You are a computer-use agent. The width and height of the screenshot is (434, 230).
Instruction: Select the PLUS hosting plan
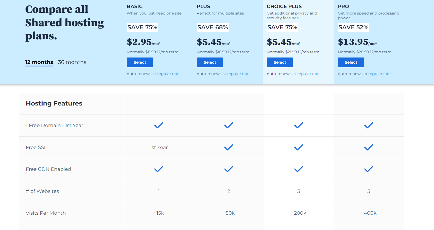click(210, 63)
